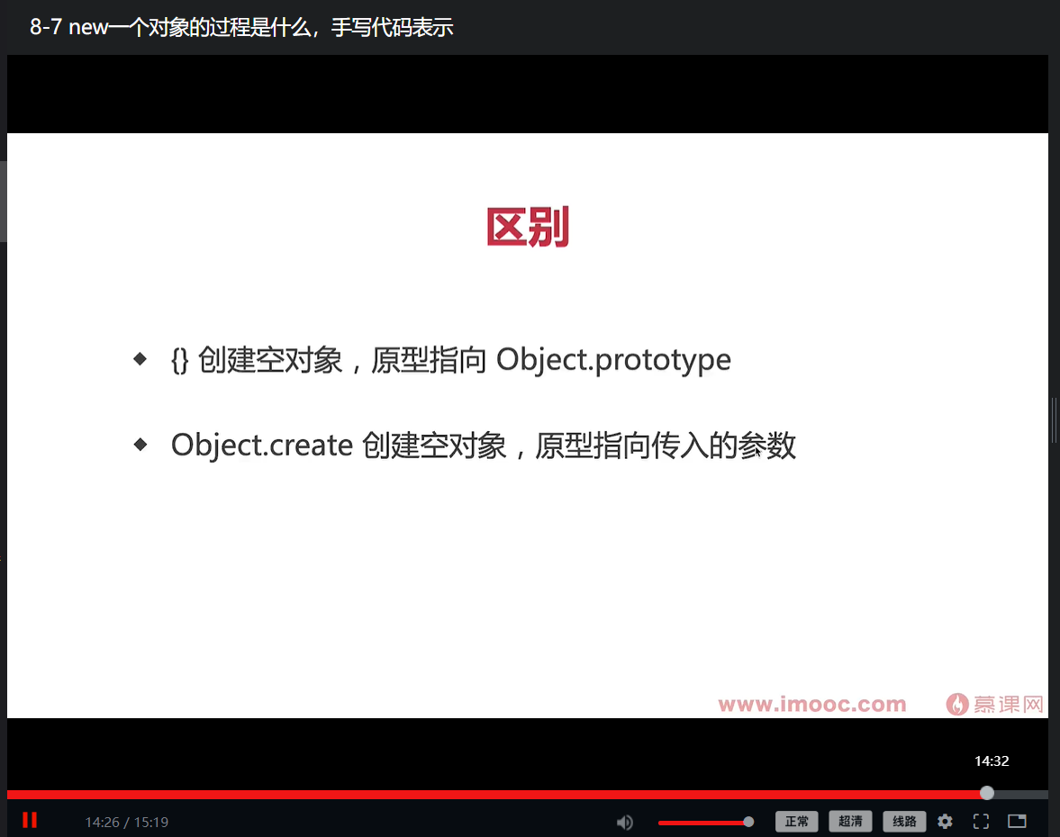
Task: Open the player settings gear
Action: click(x=945, y=822)
